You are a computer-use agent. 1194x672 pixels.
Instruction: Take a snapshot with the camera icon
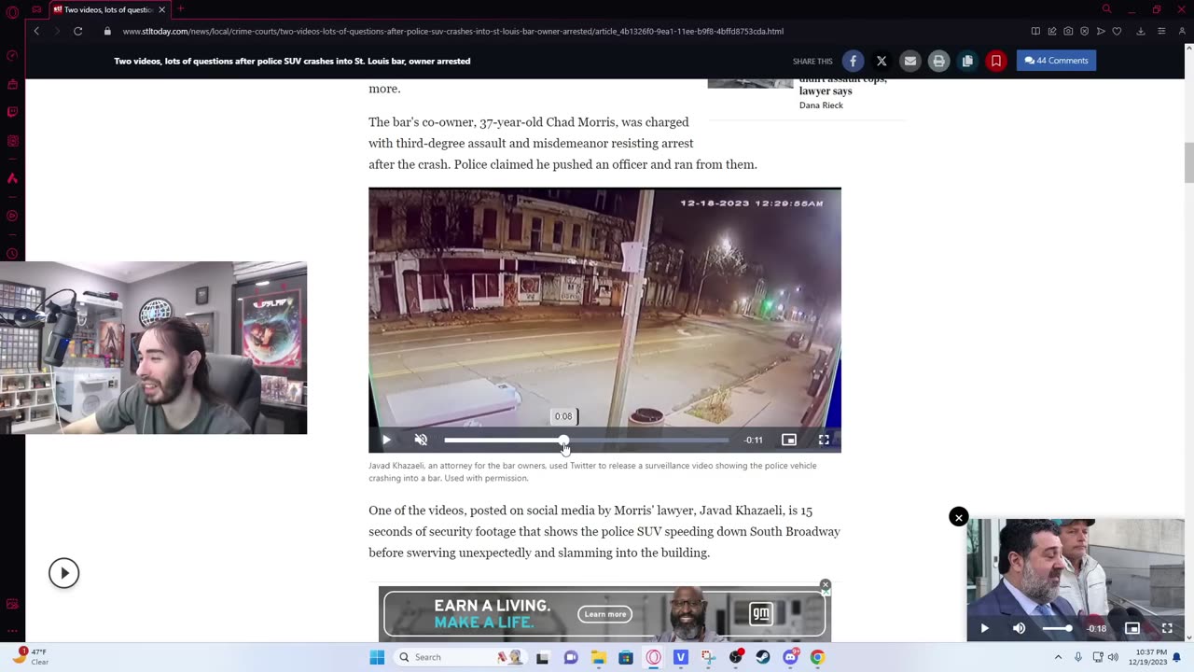1068,31
